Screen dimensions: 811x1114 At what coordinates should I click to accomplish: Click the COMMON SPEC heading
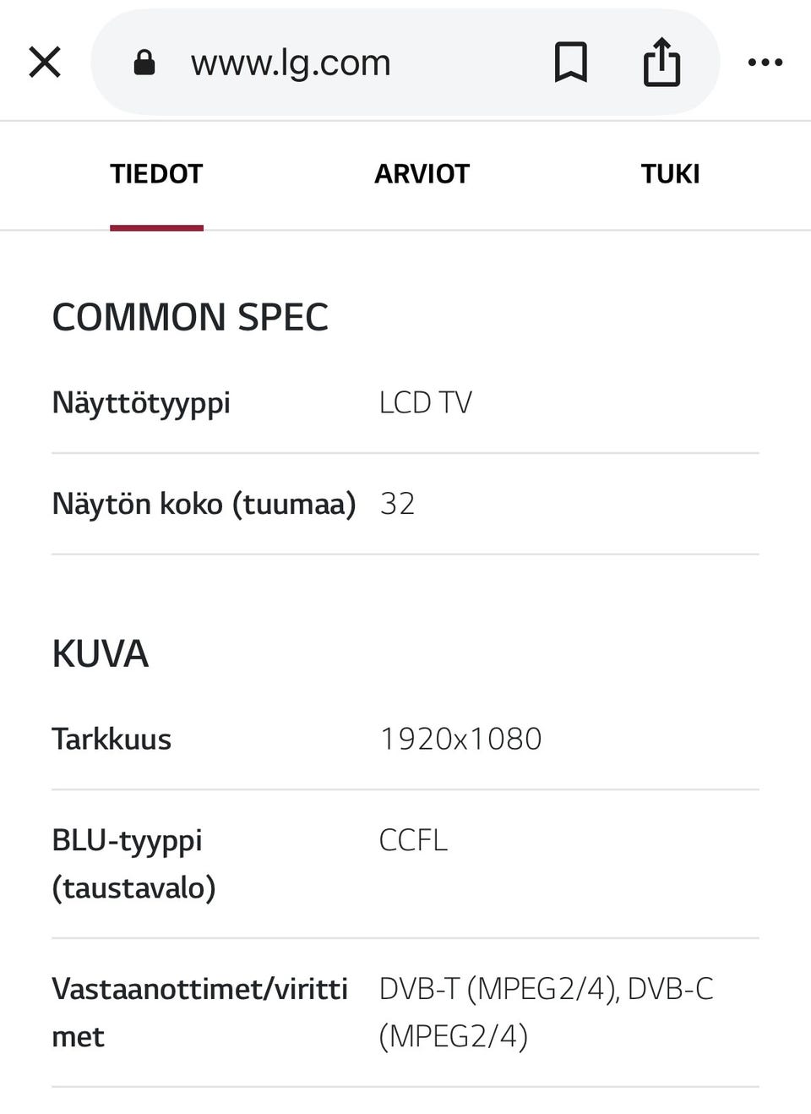click(190, 318)
